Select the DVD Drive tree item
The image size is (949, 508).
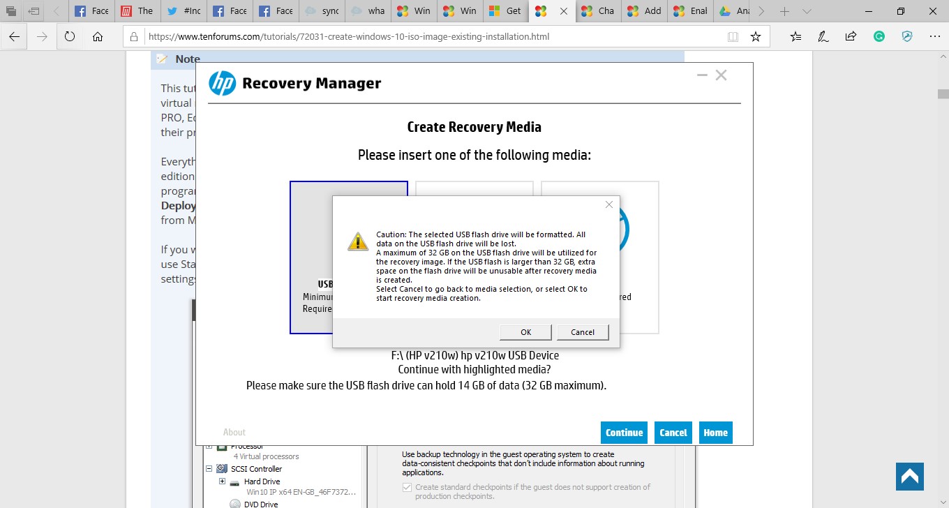point(260,504)
